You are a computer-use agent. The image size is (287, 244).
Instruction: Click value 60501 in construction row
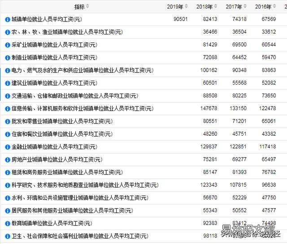click(x=210, y=83)
